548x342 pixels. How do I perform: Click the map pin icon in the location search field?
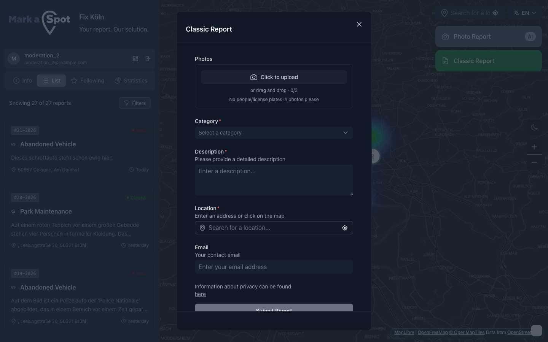pos(202,228)
